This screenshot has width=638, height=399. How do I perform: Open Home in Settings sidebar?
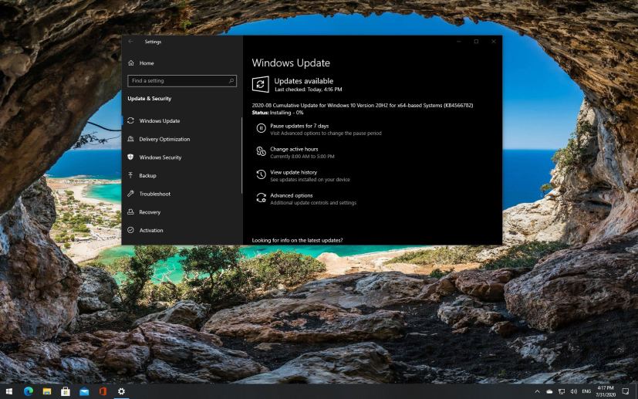[x=147, y=63]
